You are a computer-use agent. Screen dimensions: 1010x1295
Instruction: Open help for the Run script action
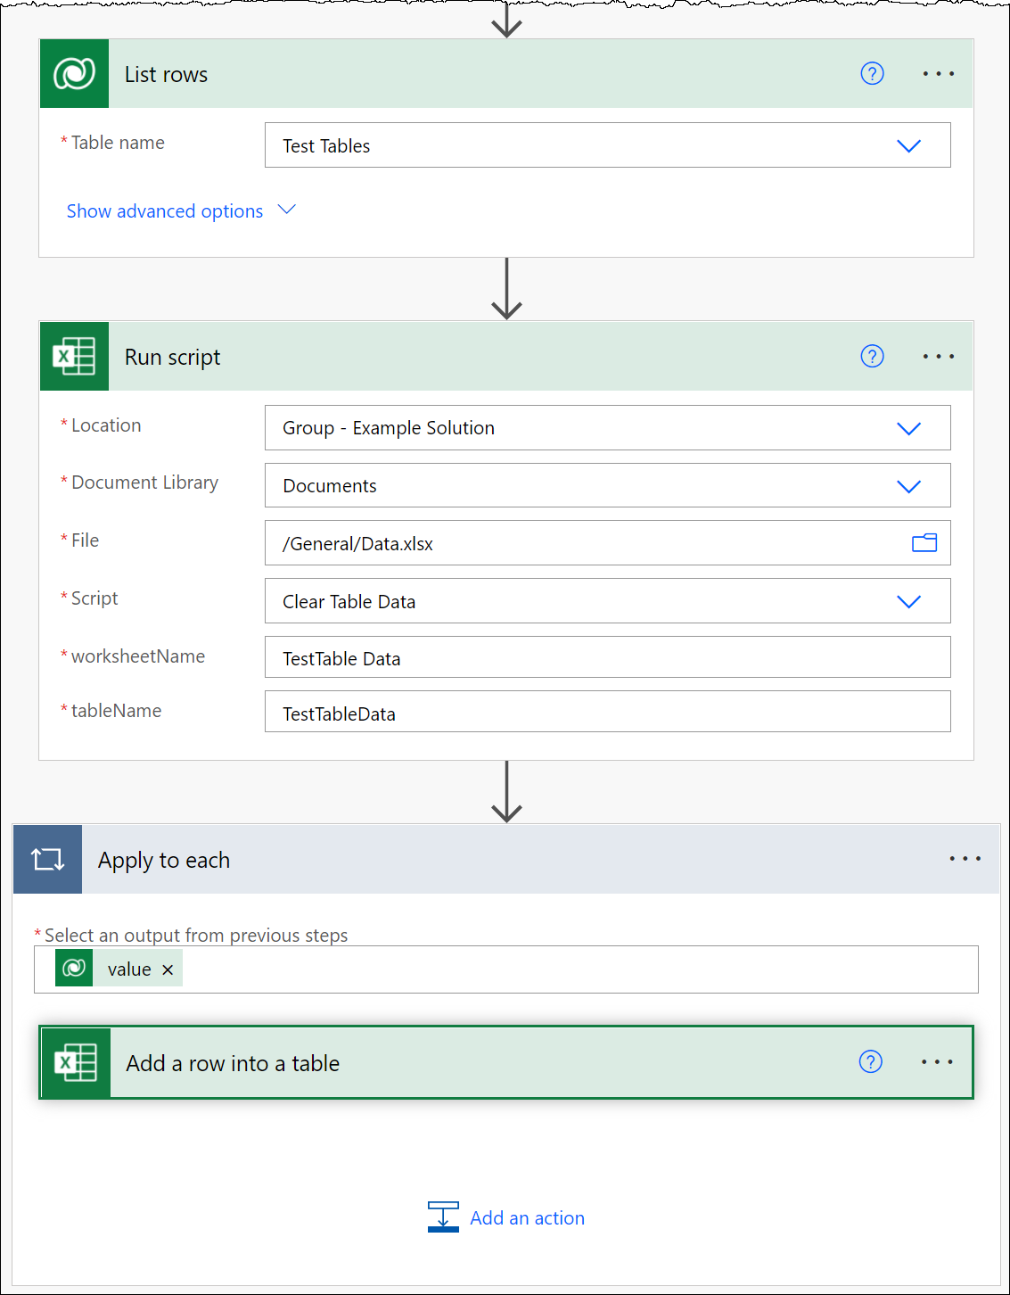872,357
